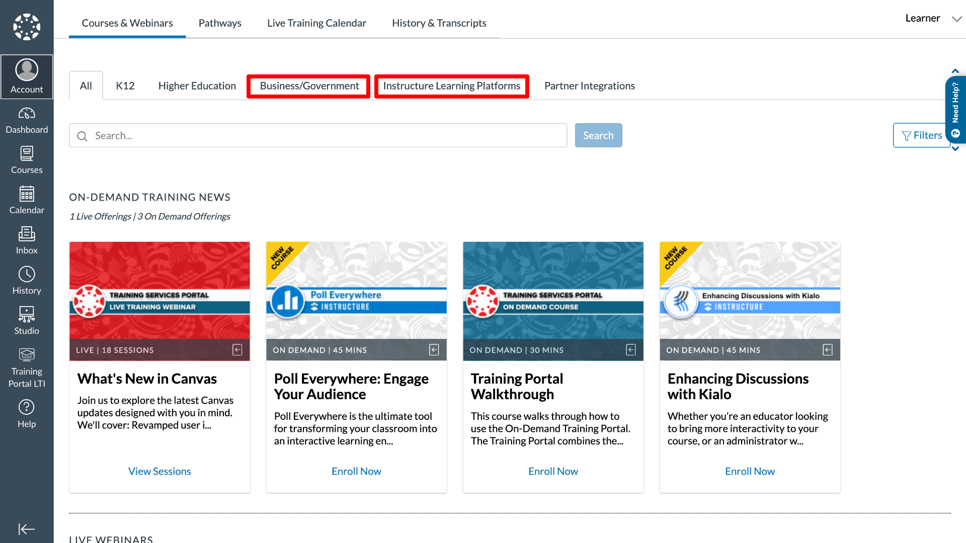Click the course search input field
This screenshot has height=543, width=966.
tap(322, 136)
